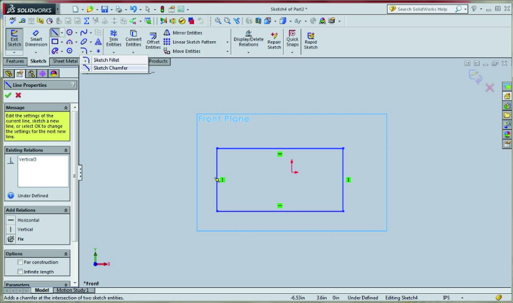Select the Corner Rectangle tool

tap(55, 42)
